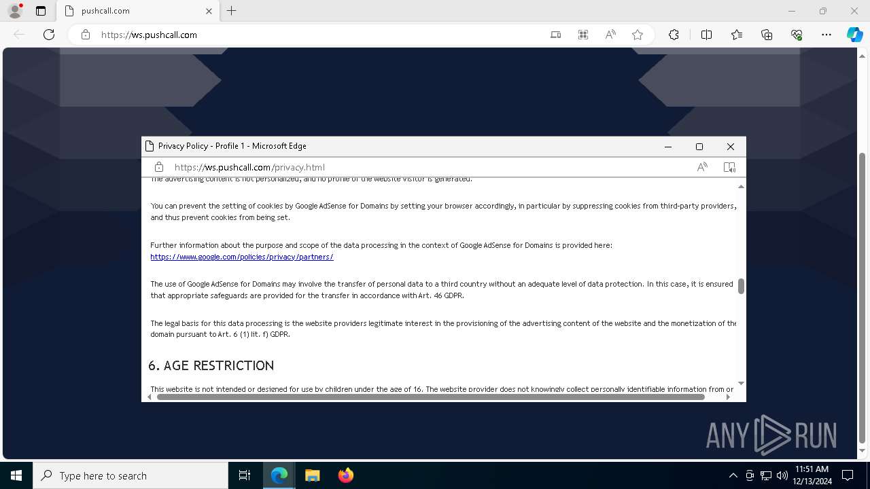This screenshot has width=870, height=489.
Task: Open File Explorer from taskbar
Action: 312,475
